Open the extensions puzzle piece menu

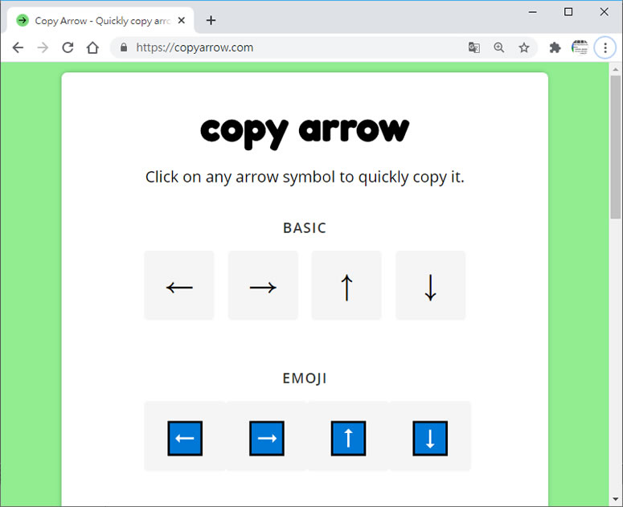click(x=555, y=47)
